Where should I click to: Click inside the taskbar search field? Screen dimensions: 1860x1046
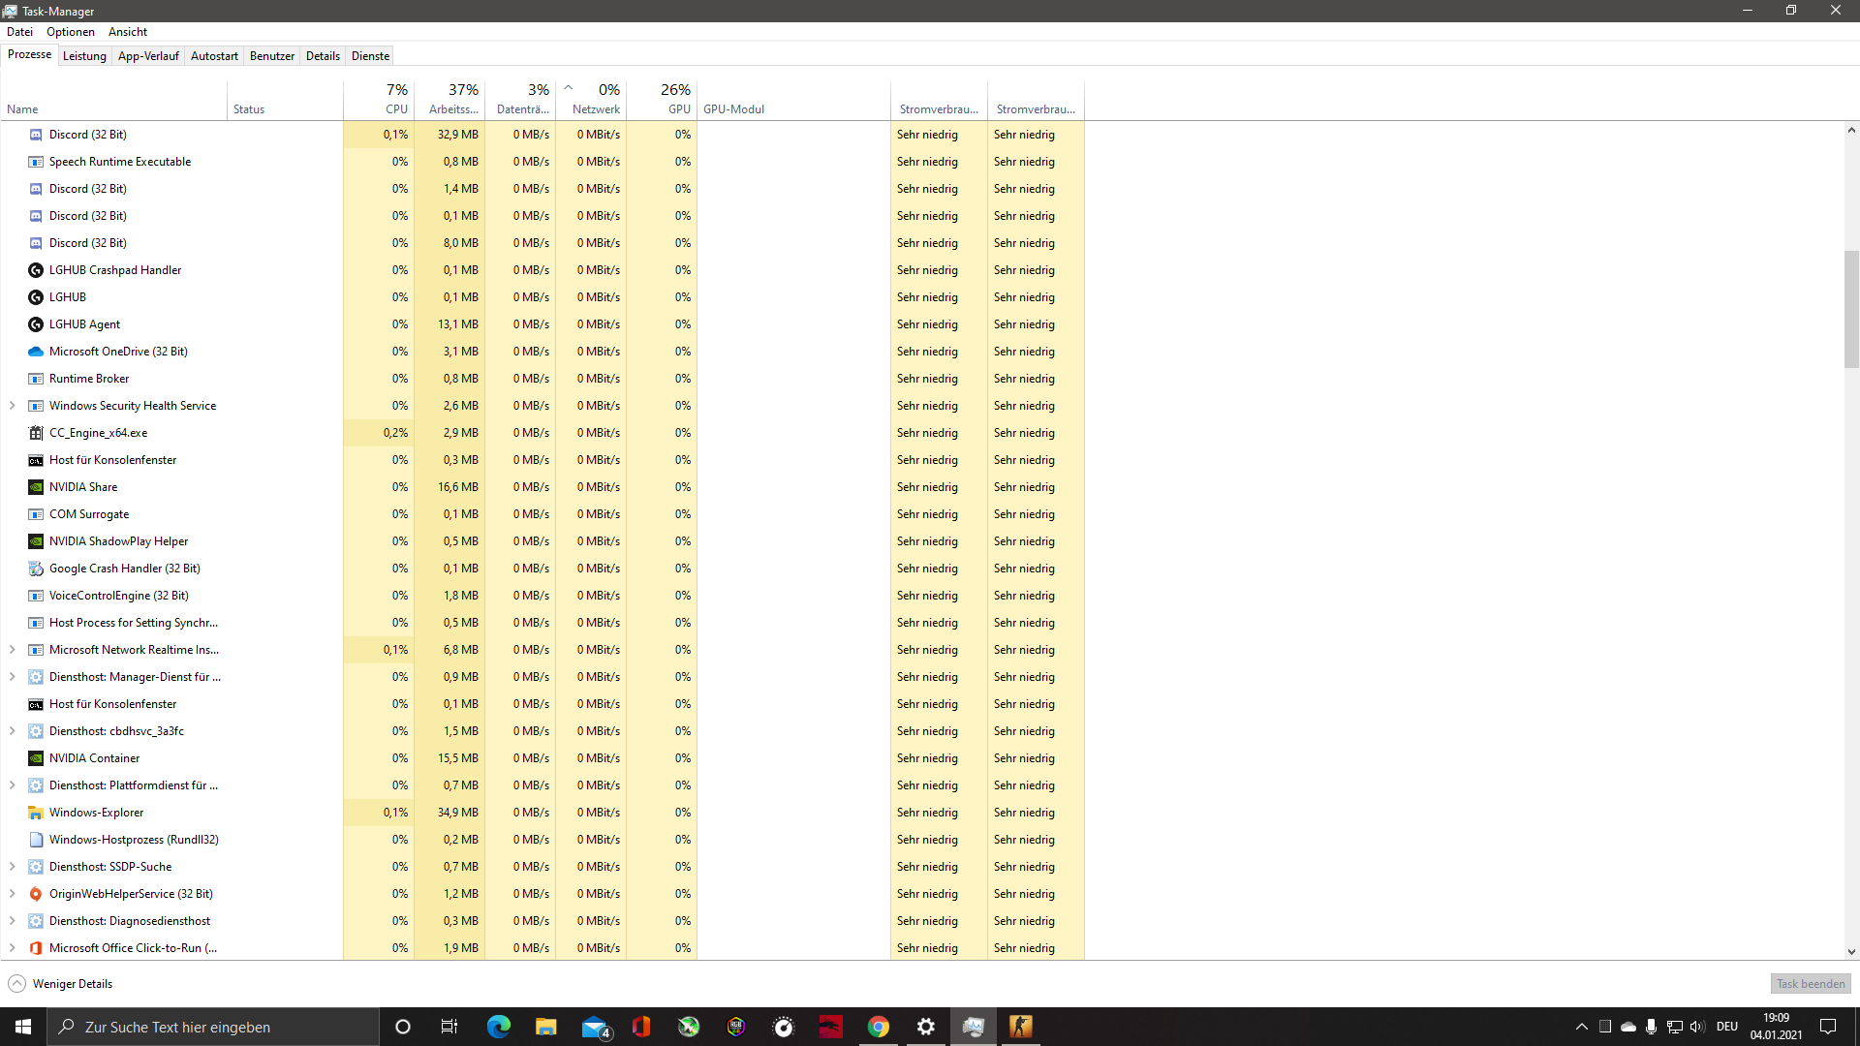(x=213, y=1027)
